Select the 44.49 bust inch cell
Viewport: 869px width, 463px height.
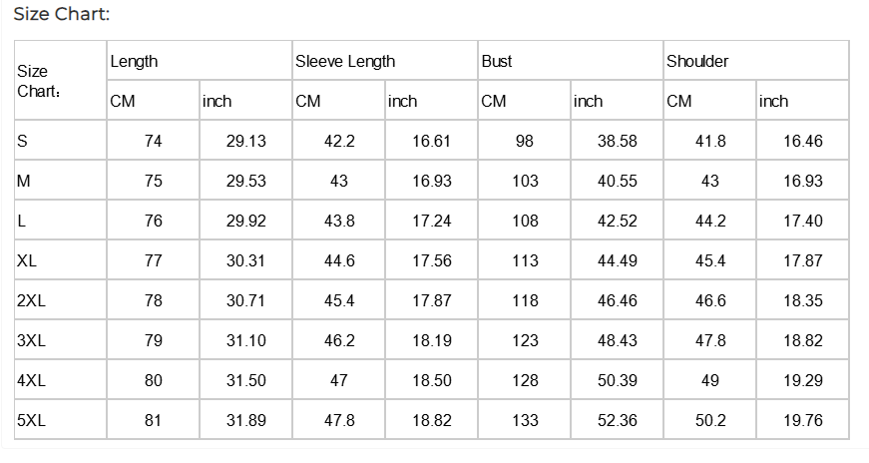click(x=617, y=260)
